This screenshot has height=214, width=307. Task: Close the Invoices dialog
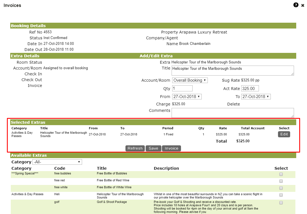(303, 6)
